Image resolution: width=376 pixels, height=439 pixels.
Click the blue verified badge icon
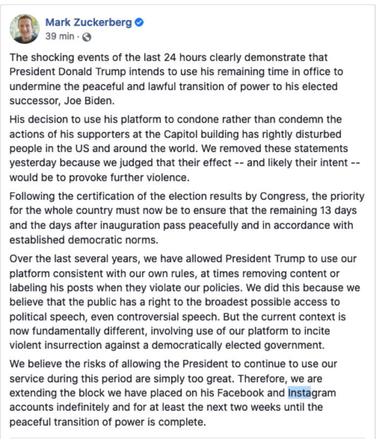pos(139,23)
